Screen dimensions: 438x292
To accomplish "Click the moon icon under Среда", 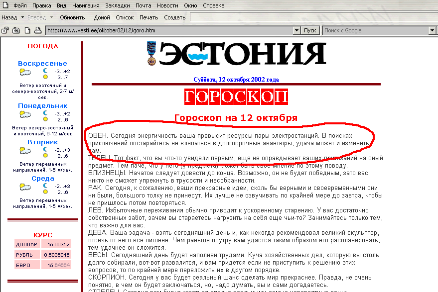I will tap(45, 186).
